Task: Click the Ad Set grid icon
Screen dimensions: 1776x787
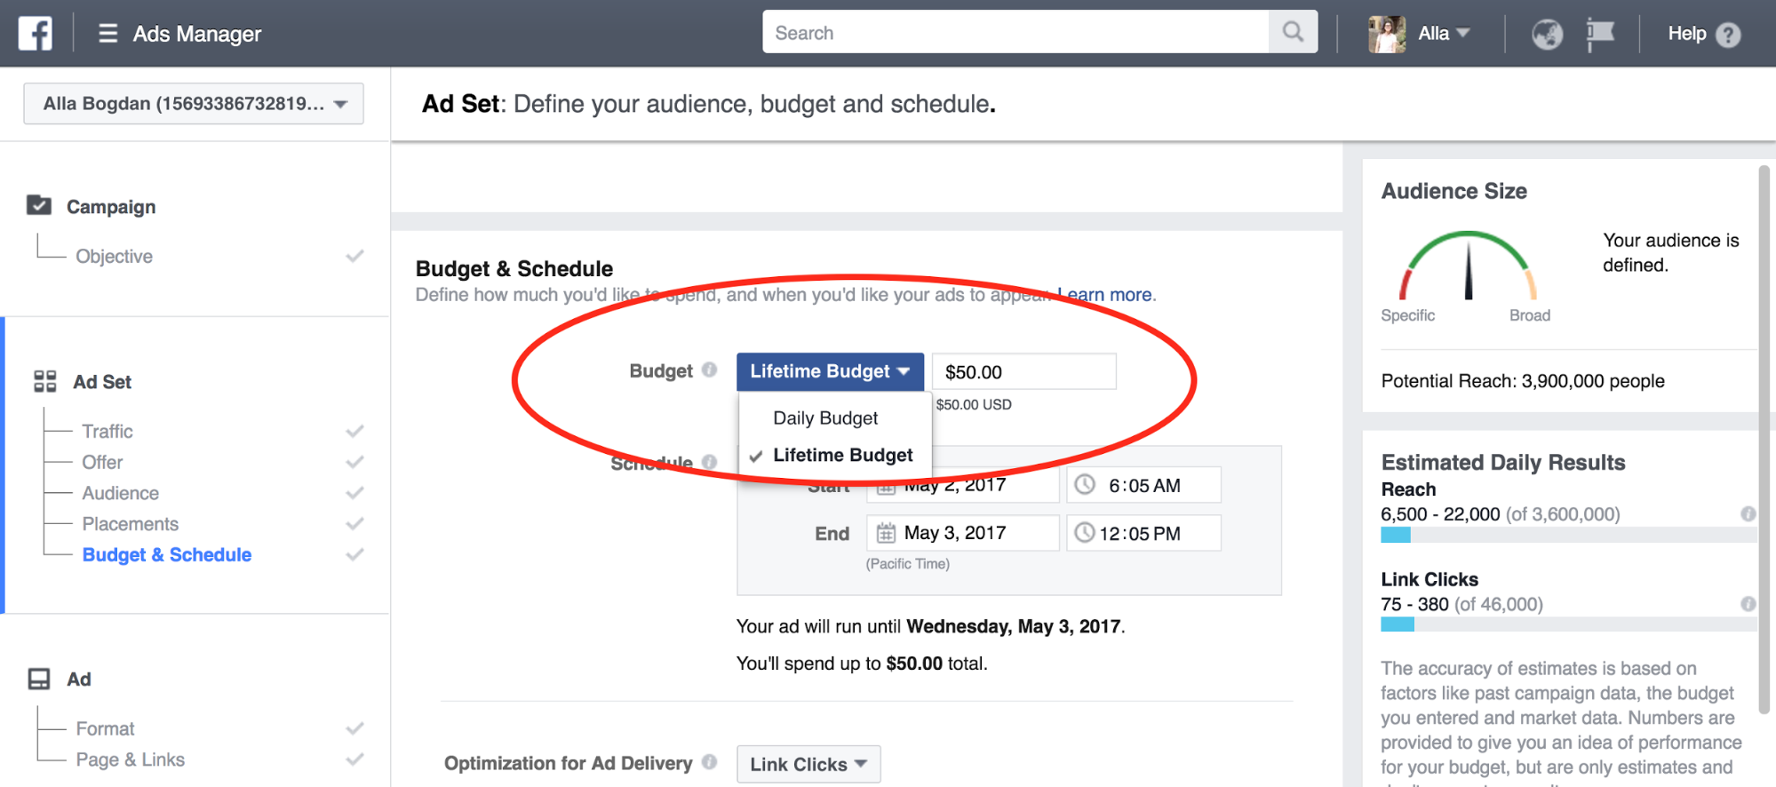Action: click(x=44, y=382)
